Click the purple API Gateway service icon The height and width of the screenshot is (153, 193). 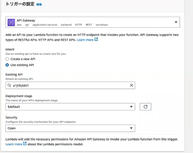coord(11,22)
